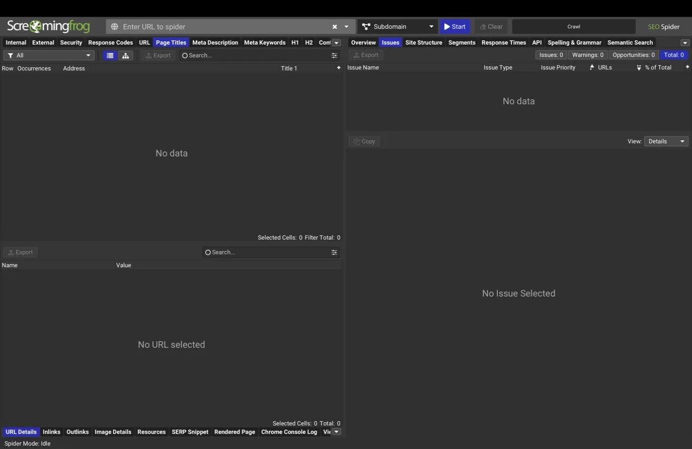The height and width of the screenshot is (449, 692).
Task: Open the SERP Snippet bottom tab
Action: (x=190, y=432)
